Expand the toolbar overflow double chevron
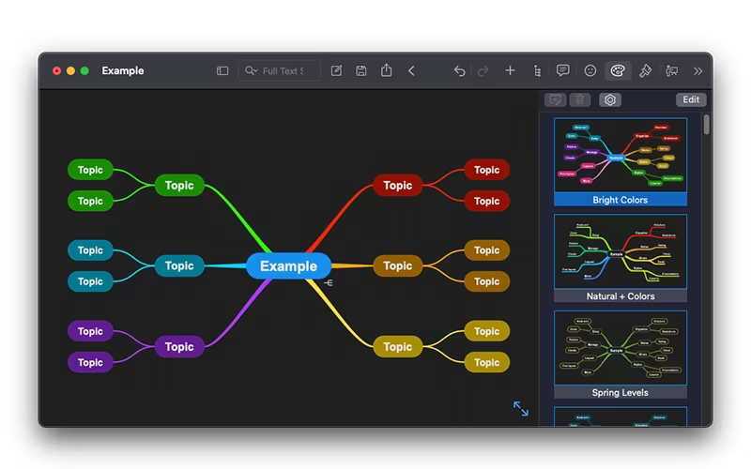The width and height of the screenshot is (751, 469). point(697,71)
